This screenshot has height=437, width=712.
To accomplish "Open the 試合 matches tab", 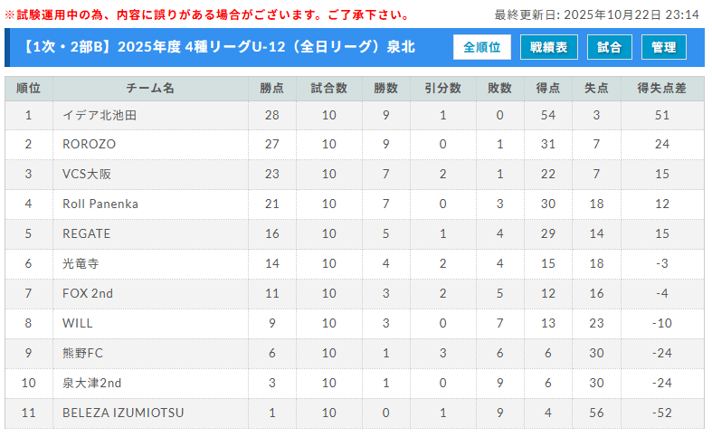I will [610, 48].
